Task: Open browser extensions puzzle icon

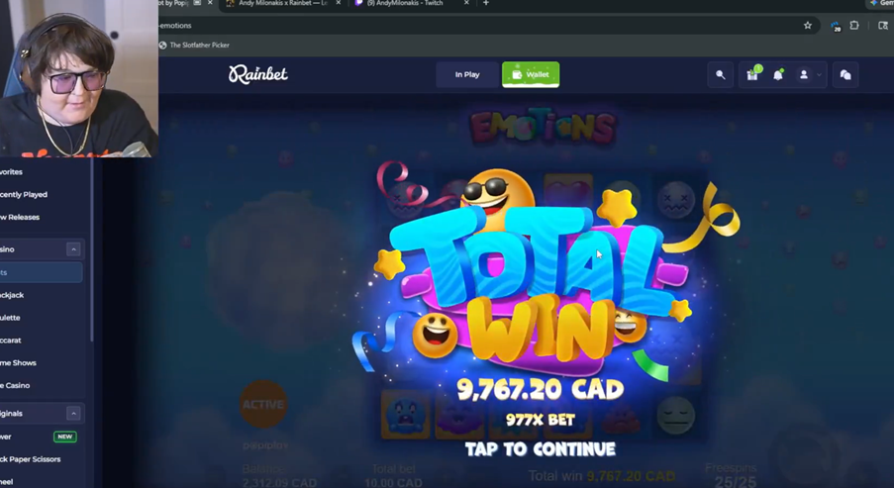Action: tap(854, 25)
